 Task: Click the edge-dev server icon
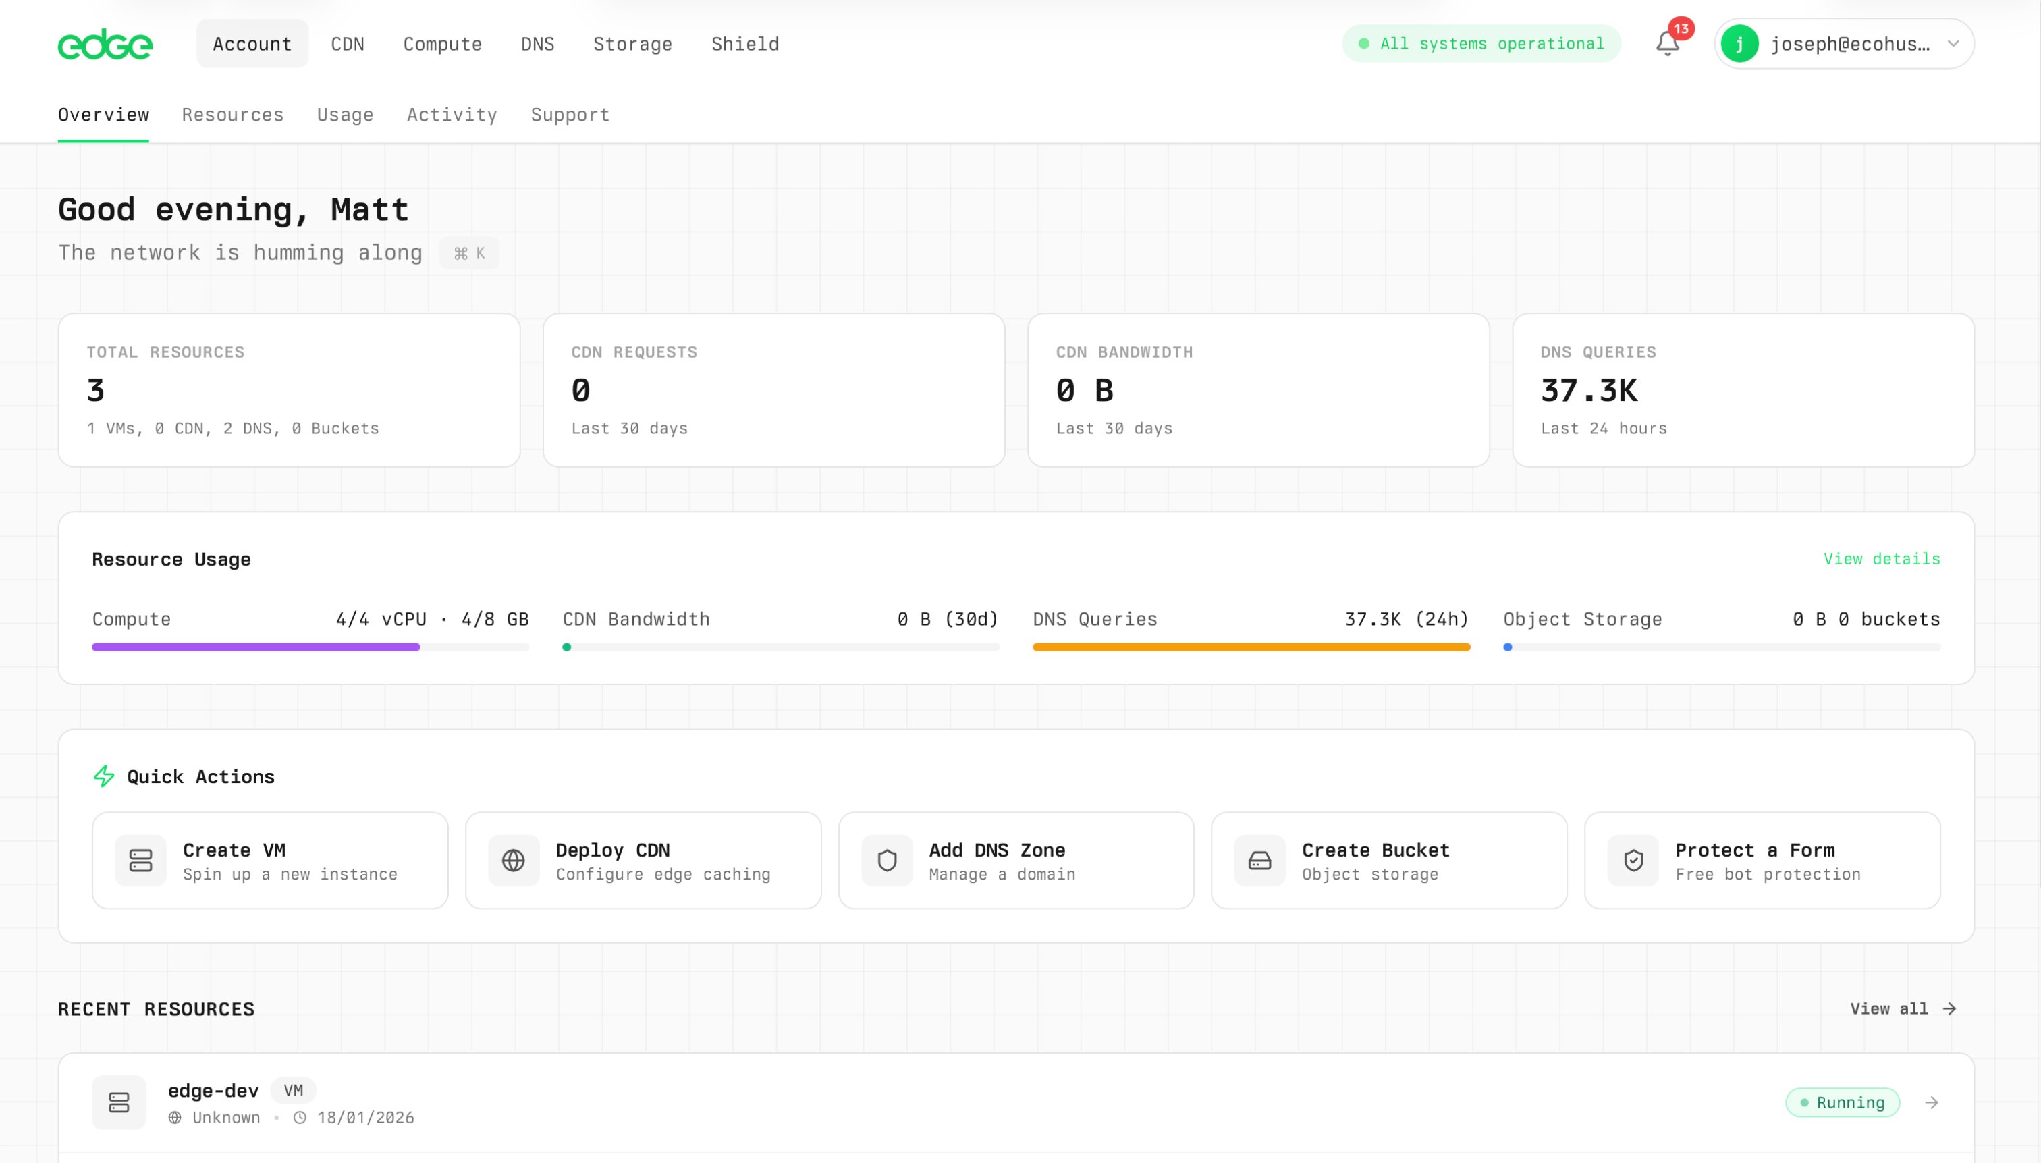[x=119, y=1102]
